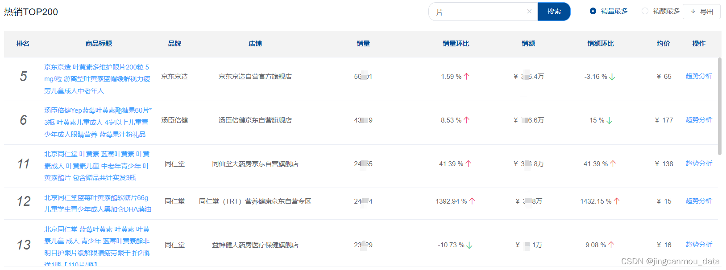Click the ¥ 15 average price cell

pyautogui.click(x=664, y=201)
